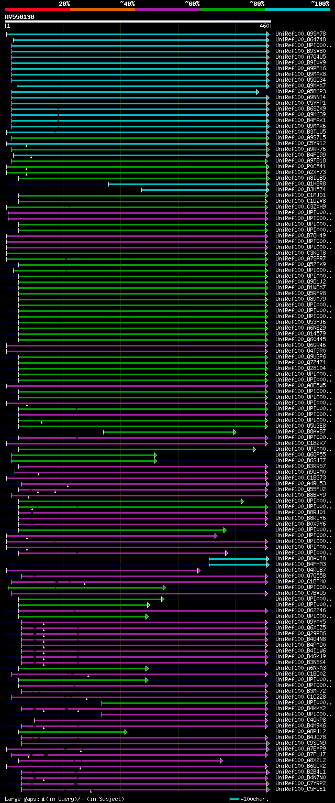The image size is (335, 803).
Task: Select hit label UniRef100_O14579
Action: click(x=300, y=333)
